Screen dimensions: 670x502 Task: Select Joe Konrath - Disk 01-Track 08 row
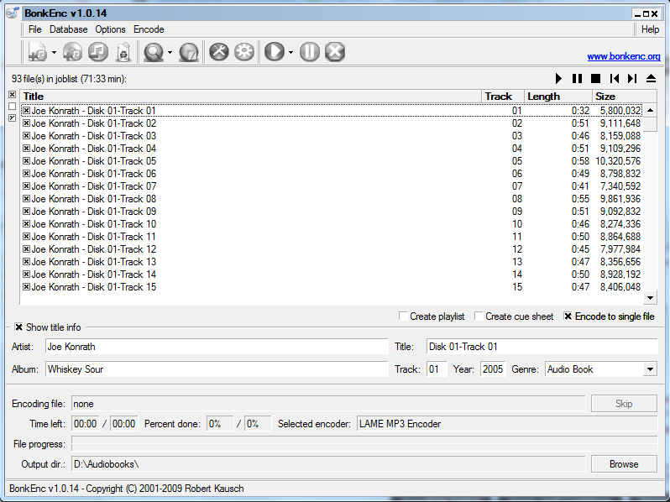pos(331,199)
